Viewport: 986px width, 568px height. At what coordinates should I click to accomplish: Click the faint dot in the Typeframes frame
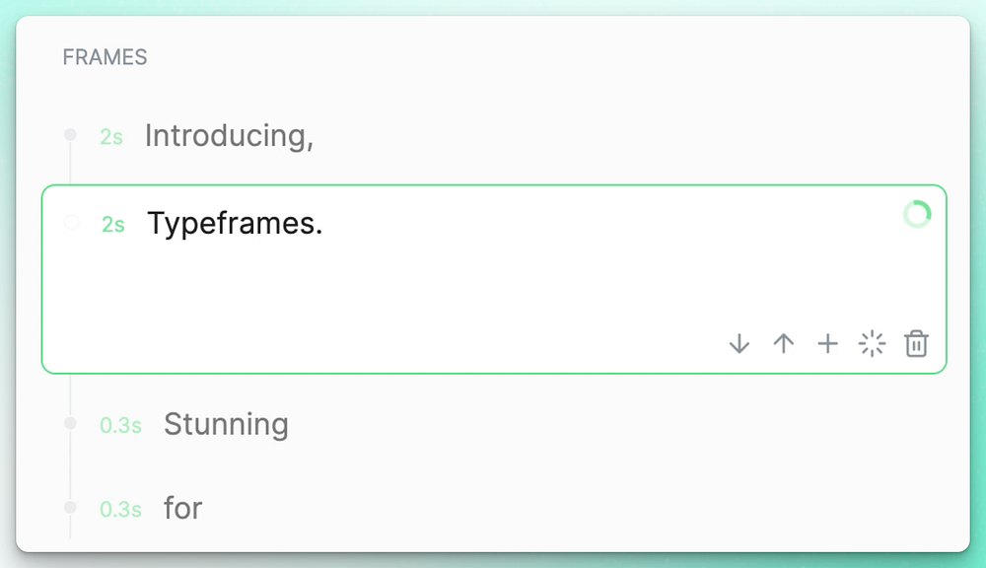pyautogui.click(x=71, y=224)
